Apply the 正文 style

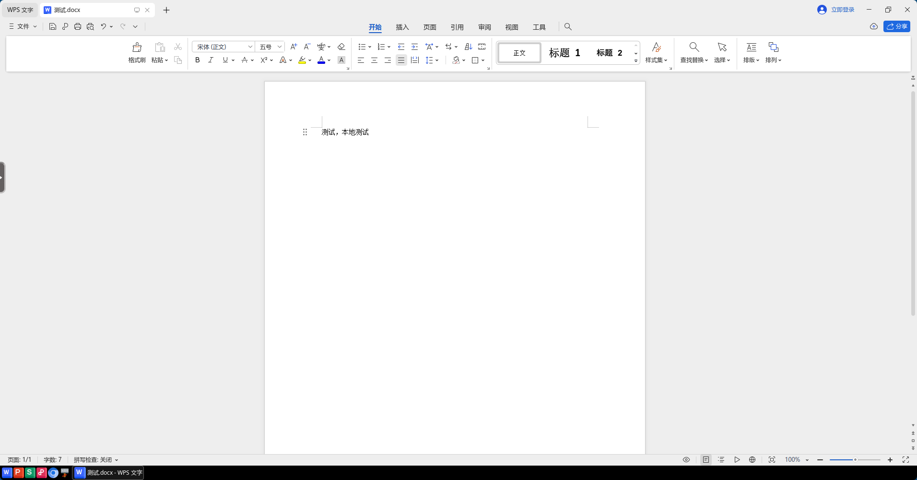[519, 53]
